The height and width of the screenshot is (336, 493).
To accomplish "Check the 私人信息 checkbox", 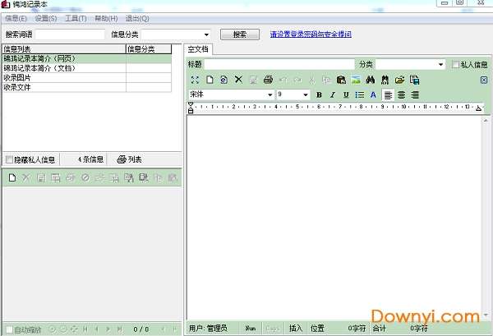I will coord(455,65).
